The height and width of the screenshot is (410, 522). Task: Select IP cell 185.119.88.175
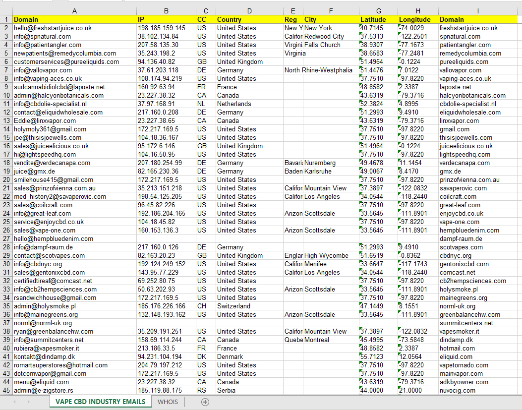tap(166, 391)
